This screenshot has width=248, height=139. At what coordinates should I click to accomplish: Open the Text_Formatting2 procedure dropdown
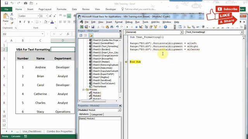[242, 32]
